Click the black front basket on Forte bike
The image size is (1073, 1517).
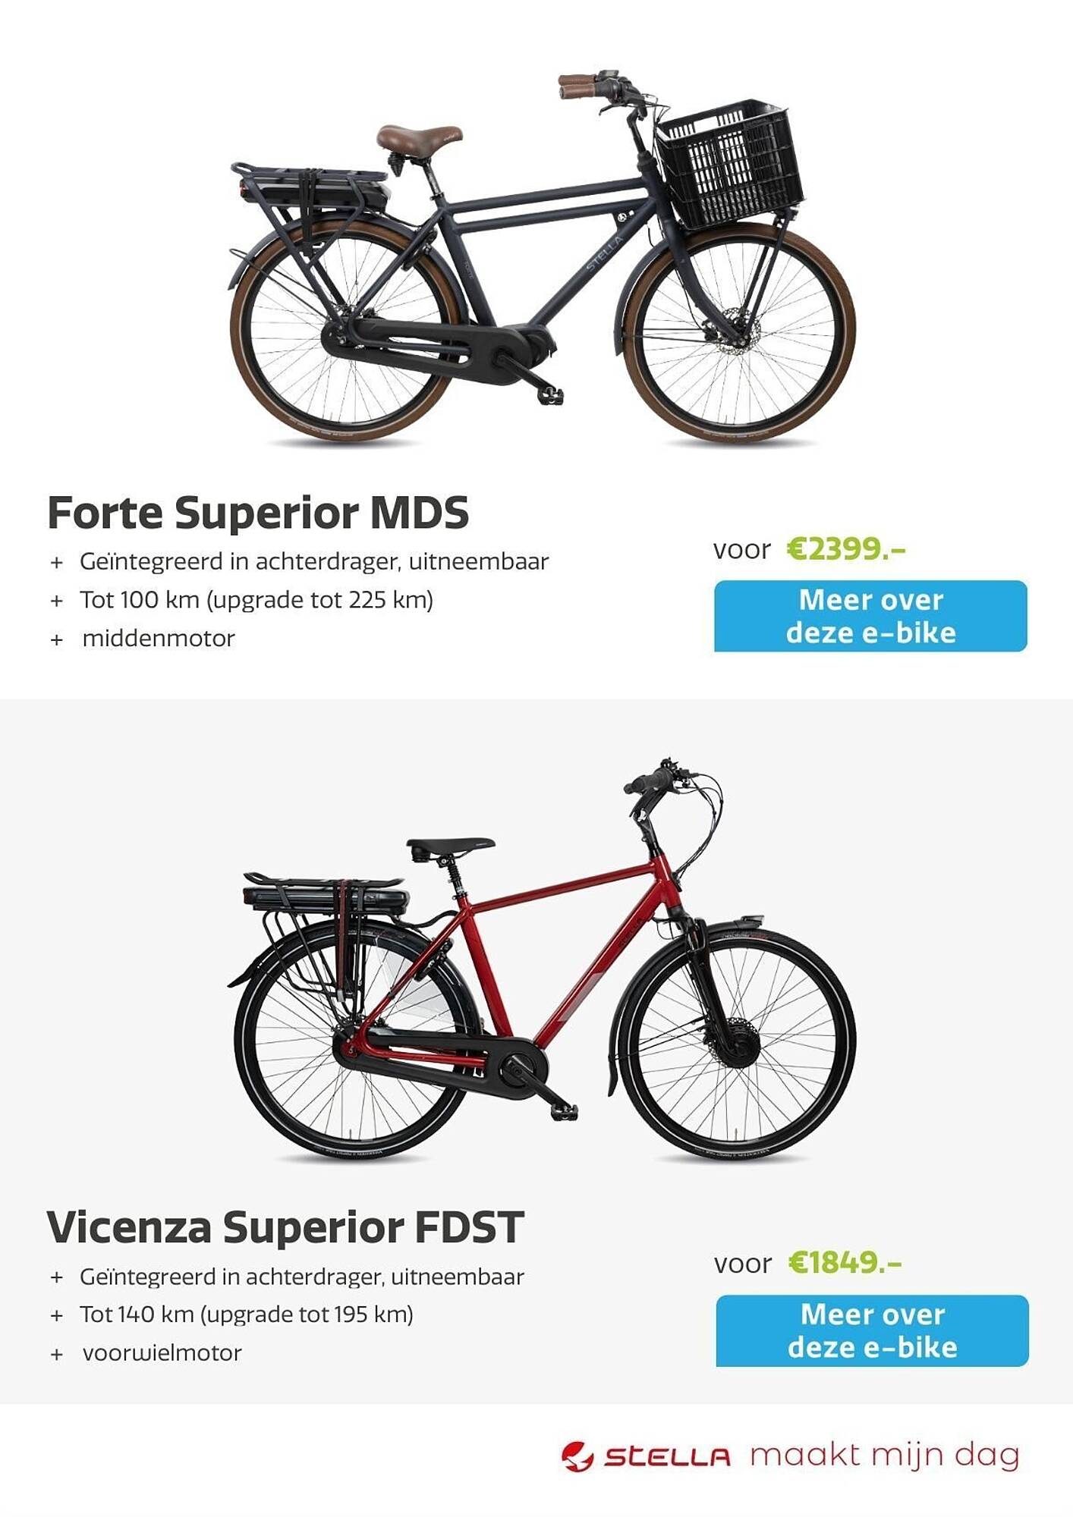(729, 165)
